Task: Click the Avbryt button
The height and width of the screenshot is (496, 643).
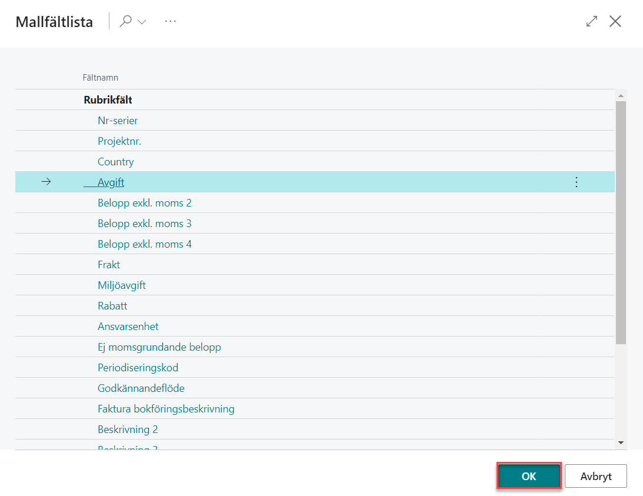Action: (x=595, y=477)
